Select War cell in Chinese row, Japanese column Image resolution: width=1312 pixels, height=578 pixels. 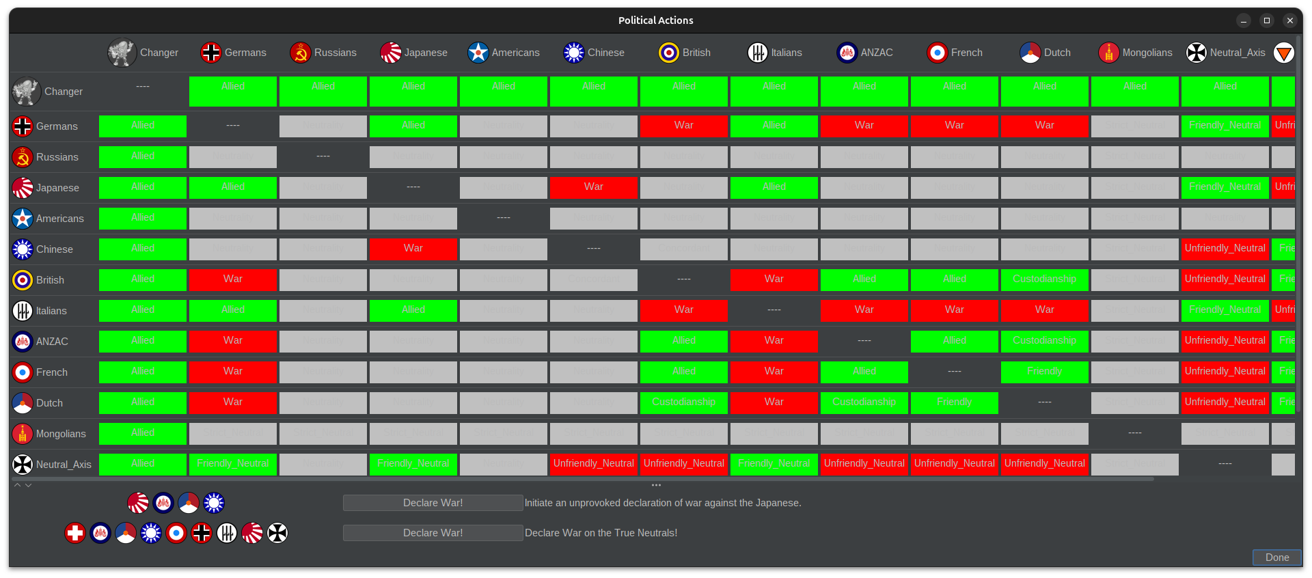click(413, 249)
